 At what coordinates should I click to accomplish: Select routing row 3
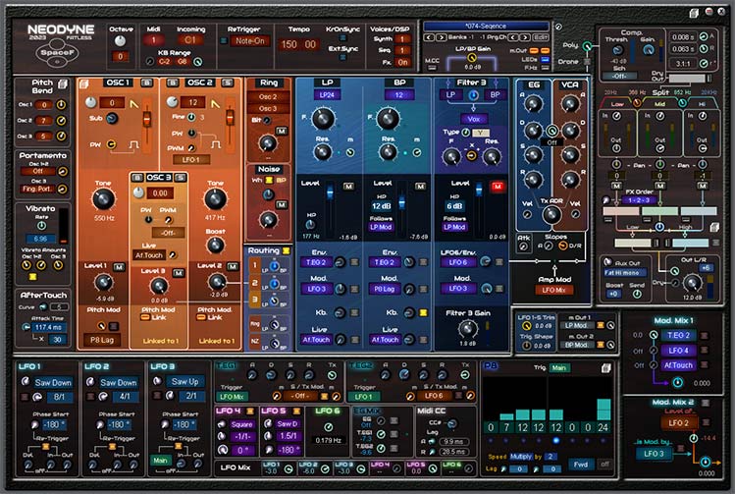pyautogui.click(x=254, y=300)
